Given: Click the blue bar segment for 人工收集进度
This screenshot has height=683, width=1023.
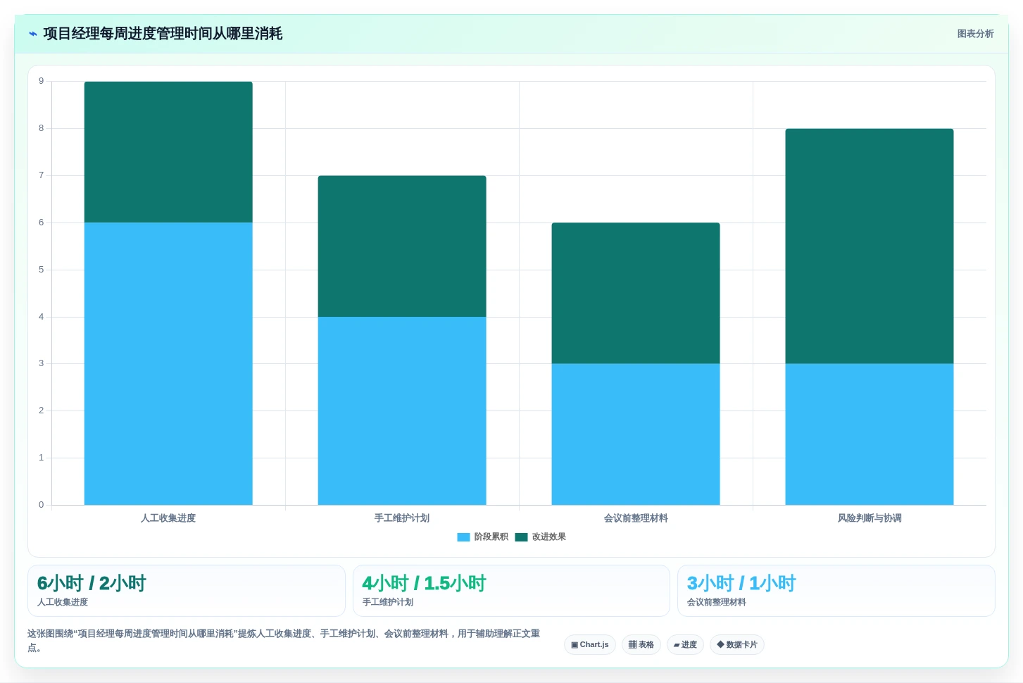Looking at the screenshot, I should 168,363.
